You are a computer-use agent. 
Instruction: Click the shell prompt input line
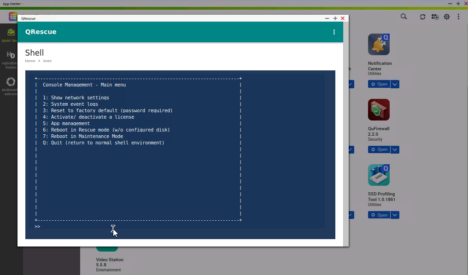(180, 227)
